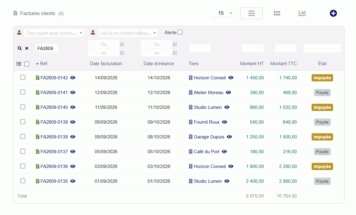This screenshot has height=215, width=356.
Task: Open the Tiers ayant pour commercial dropdown
Action: tap(54, 33)
